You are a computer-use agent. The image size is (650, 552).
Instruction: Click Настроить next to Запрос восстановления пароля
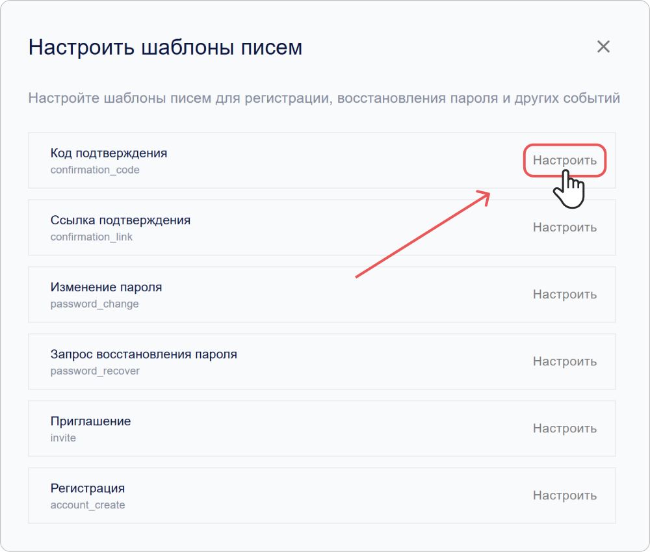564,361
